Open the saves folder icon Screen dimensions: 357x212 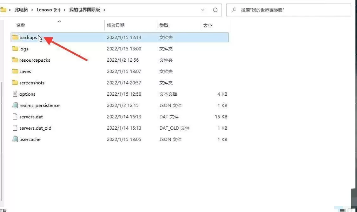(15, 71)
